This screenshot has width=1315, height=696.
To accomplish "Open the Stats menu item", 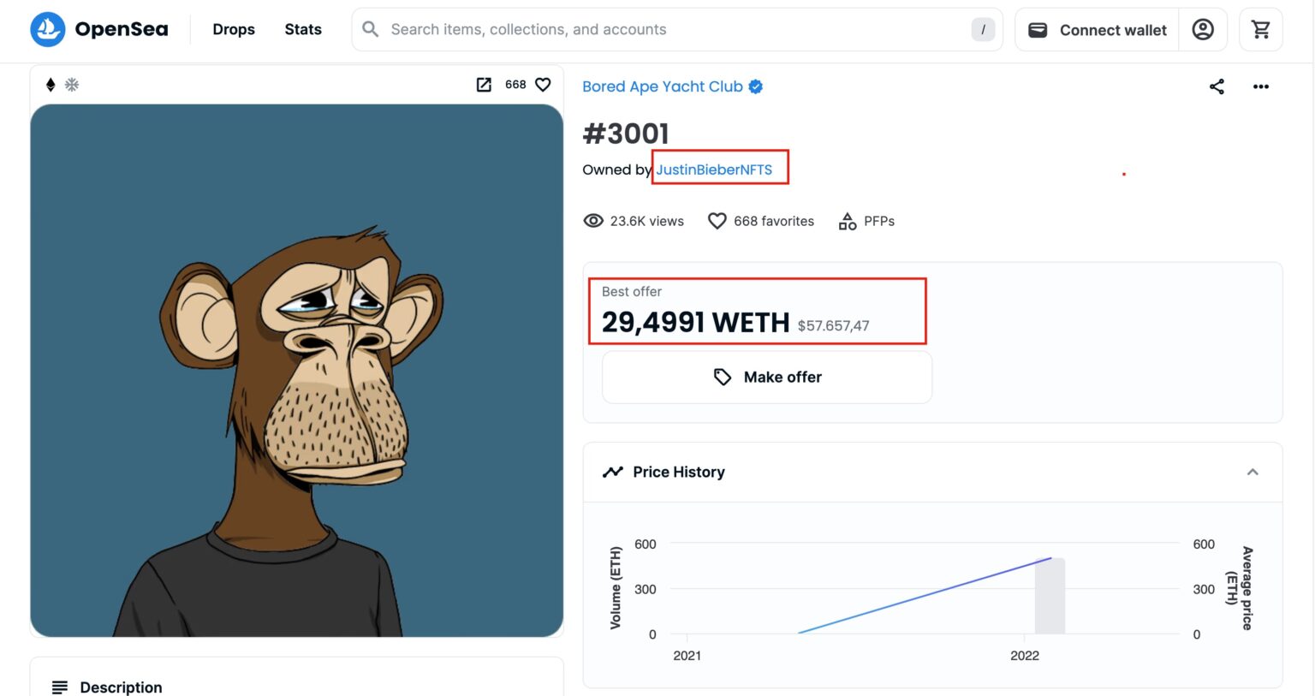I will click(x=303, y=29).
